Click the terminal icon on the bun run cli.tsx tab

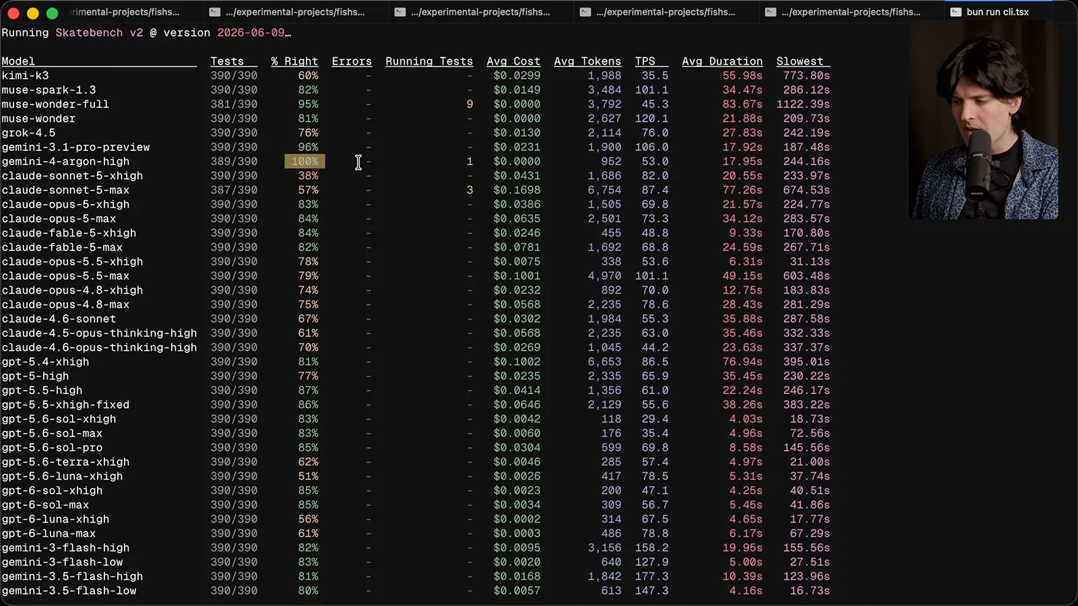coord(956,12)
